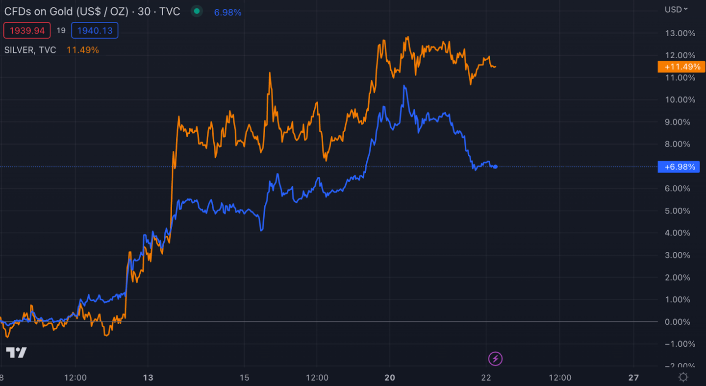Image resolution: width=706 pixels, height=386 pixels.
Task: Click the 13.00% level on price scale
Action: click(680, 33)
